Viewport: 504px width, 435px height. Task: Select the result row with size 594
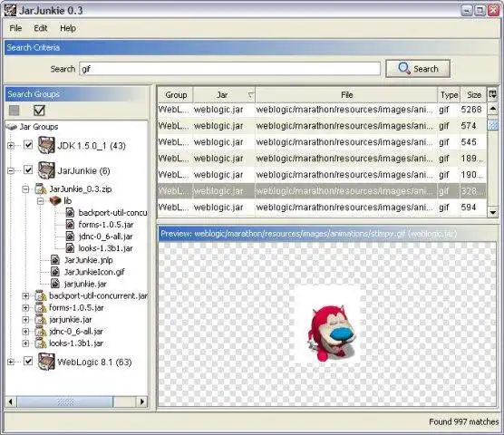[322, 208]
